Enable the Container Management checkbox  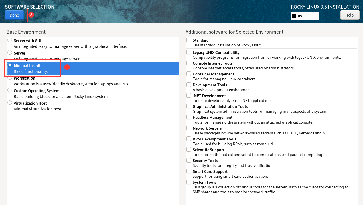(x=189, y=74)
